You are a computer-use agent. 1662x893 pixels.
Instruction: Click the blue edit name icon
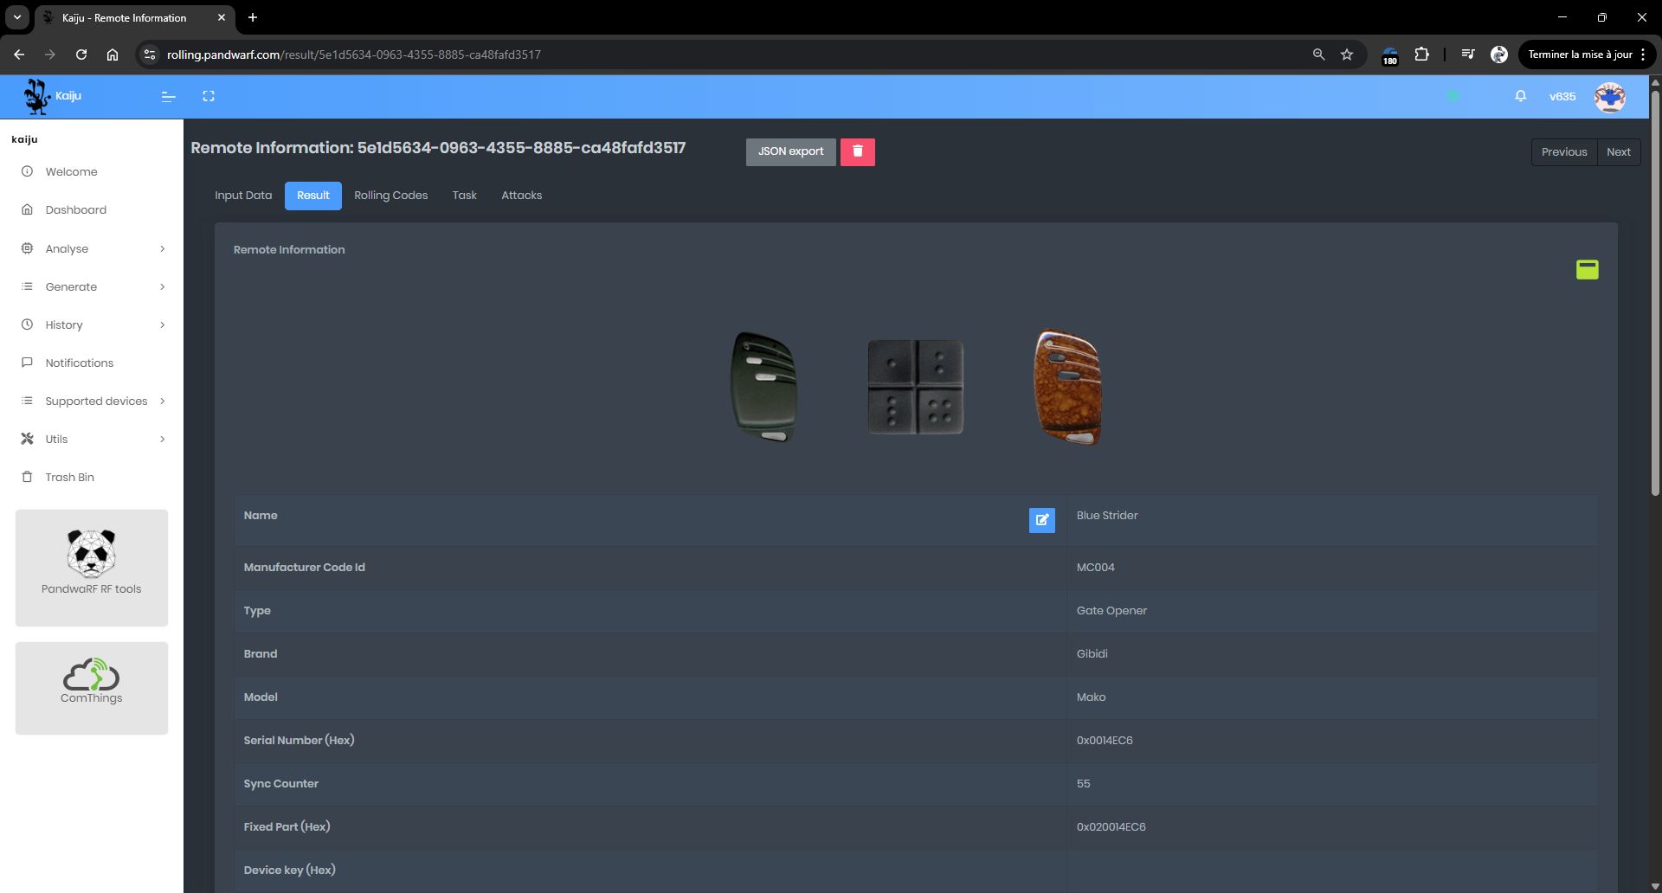(x=1041, y=520)
